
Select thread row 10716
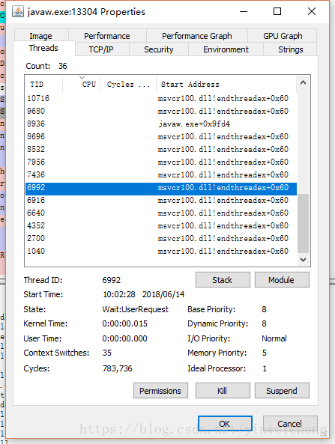coord(161,99)
